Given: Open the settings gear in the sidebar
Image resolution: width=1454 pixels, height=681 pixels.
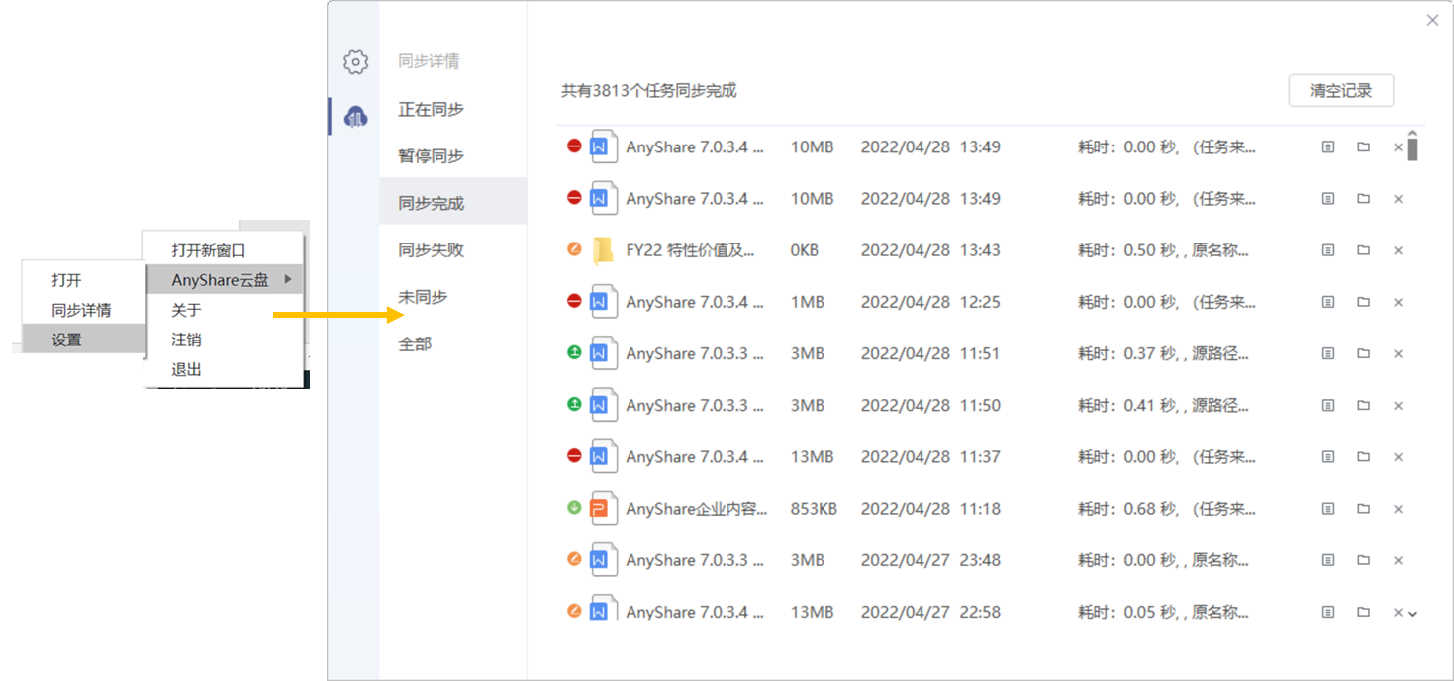Looking at the screenshot, I should [x=355, y=62].
